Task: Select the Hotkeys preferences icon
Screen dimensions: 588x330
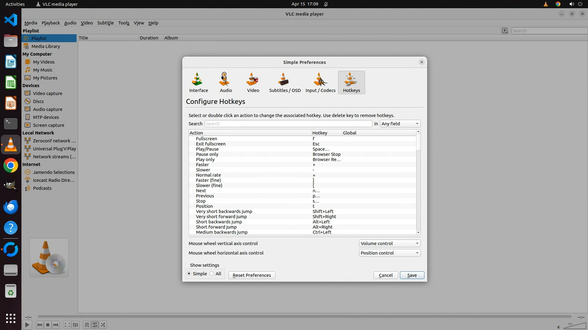Action: click(x=351, y=82)
